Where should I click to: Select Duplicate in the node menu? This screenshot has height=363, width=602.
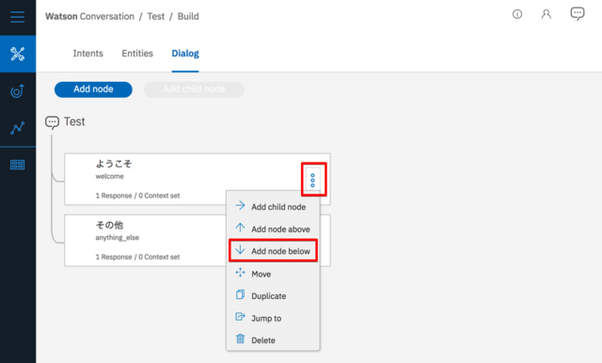click(x=273, y=296)
